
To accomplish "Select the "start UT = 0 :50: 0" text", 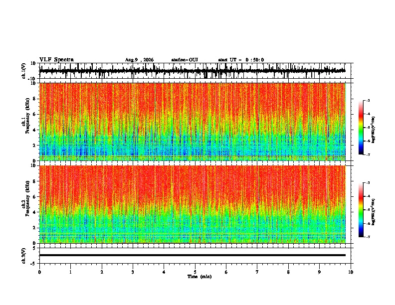I will 241,60.
